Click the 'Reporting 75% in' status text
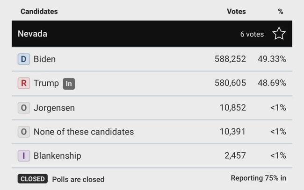Screen dimensions: 304x190 [258, 178]
